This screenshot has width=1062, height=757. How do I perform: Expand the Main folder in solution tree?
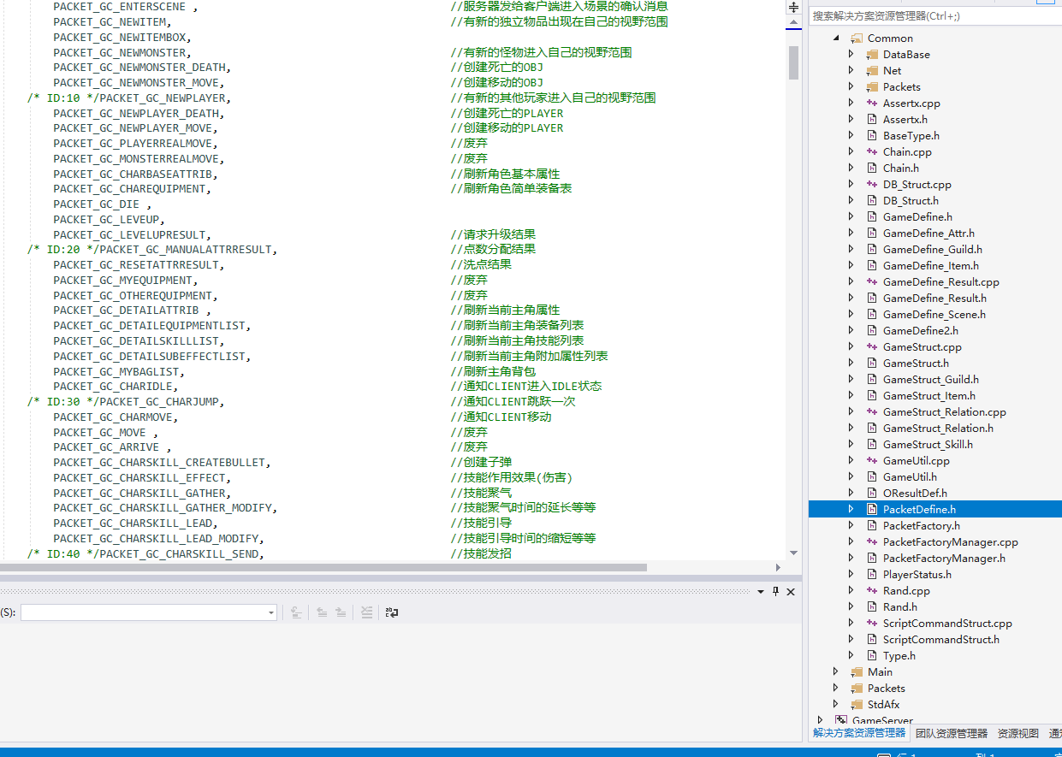pyautogui.click(x=835, y=672)
